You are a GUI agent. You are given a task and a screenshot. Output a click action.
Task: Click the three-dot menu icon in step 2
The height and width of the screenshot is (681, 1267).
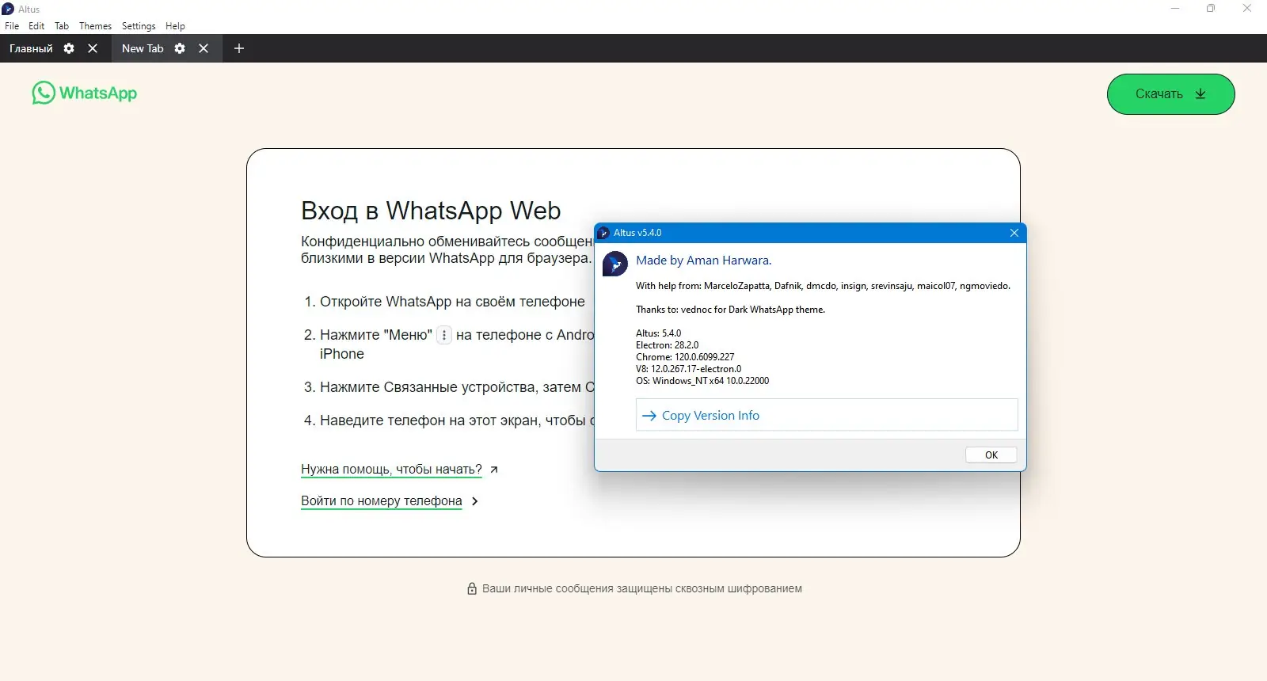point(444,335)
